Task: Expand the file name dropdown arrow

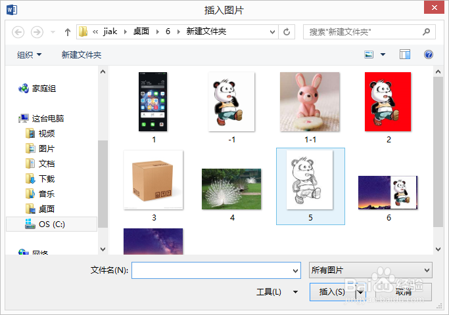Action: tap(295, 270)
